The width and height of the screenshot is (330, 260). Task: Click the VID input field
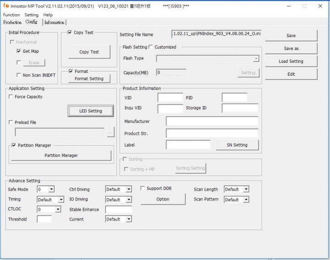170,98
